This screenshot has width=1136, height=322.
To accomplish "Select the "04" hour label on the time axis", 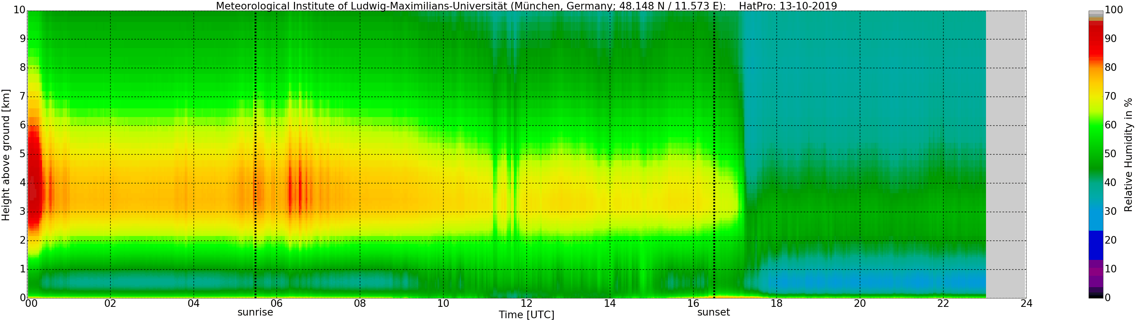I will click(x=194, y=303).
